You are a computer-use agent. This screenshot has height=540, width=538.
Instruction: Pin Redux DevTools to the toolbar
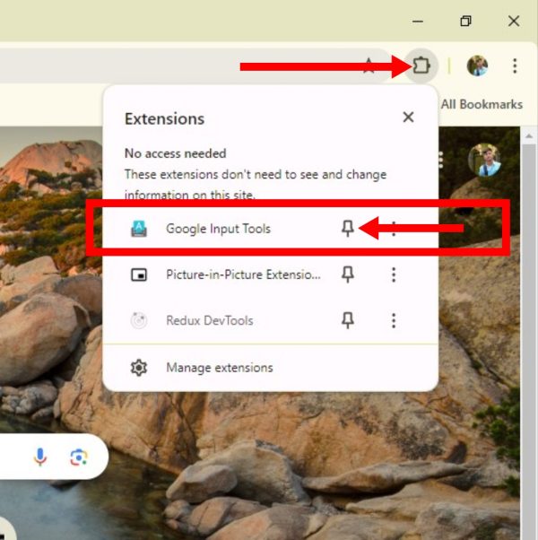pos(348,320)
